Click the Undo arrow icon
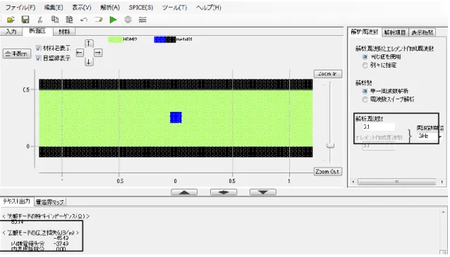 tap(84, 20)
